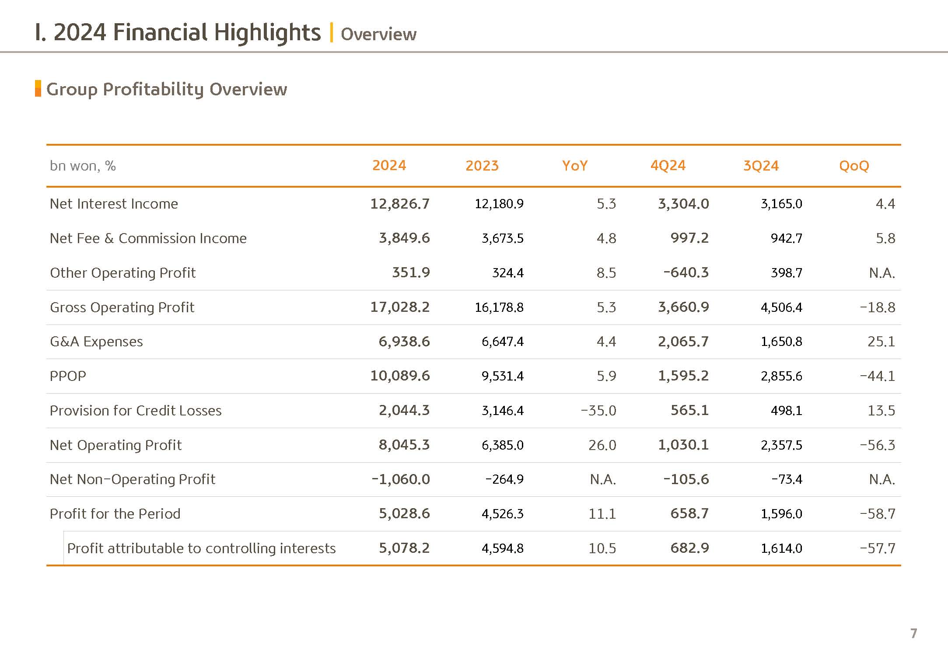Click the Group Profitability Overview heading
The width and height of the screenshot is (948, 656).
tap(166, 89)
